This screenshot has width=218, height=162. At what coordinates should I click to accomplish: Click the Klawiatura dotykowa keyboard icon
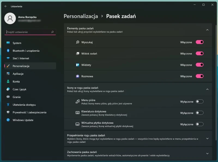click(x=77, y=113)
